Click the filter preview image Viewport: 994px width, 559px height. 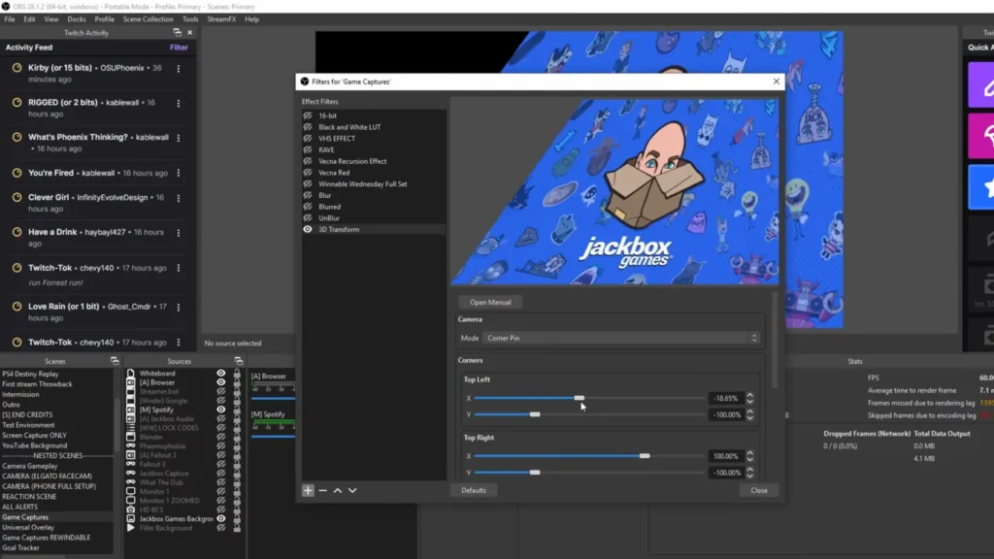coord(614,191)
